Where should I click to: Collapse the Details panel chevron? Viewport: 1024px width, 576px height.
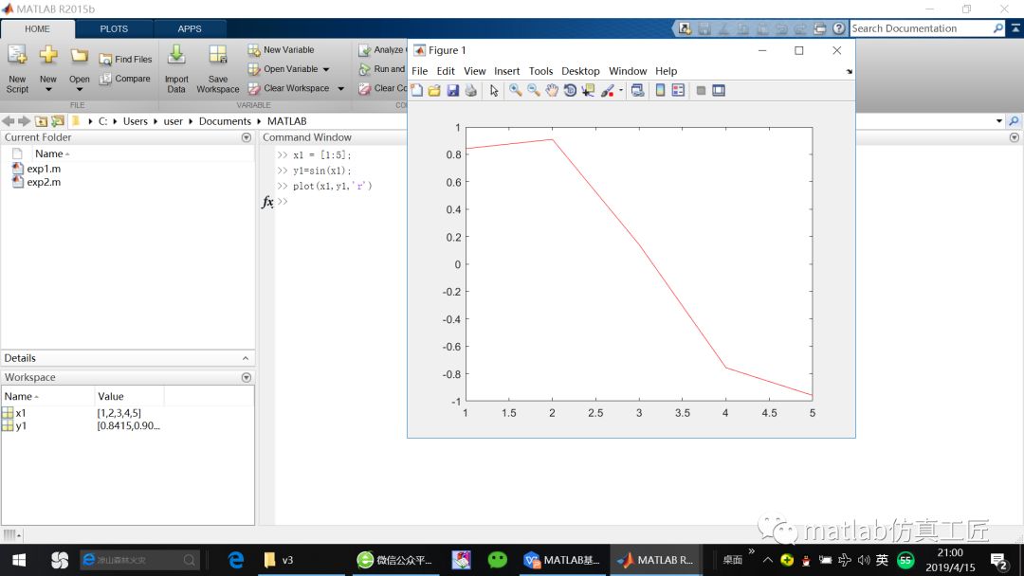(246, 358)
